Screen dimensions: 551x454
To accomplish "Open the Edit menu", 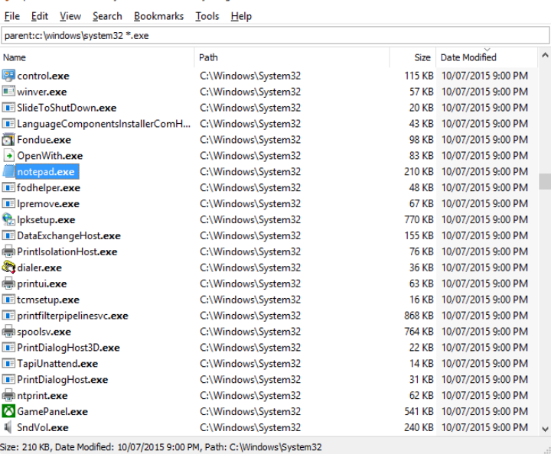I will 39,16.
